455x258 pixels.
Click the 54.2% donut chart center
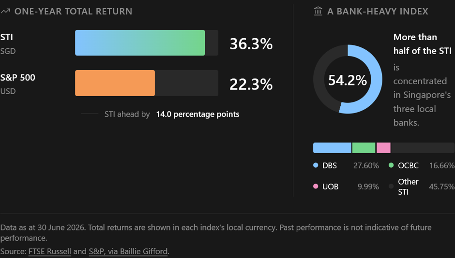click(348, 80)
